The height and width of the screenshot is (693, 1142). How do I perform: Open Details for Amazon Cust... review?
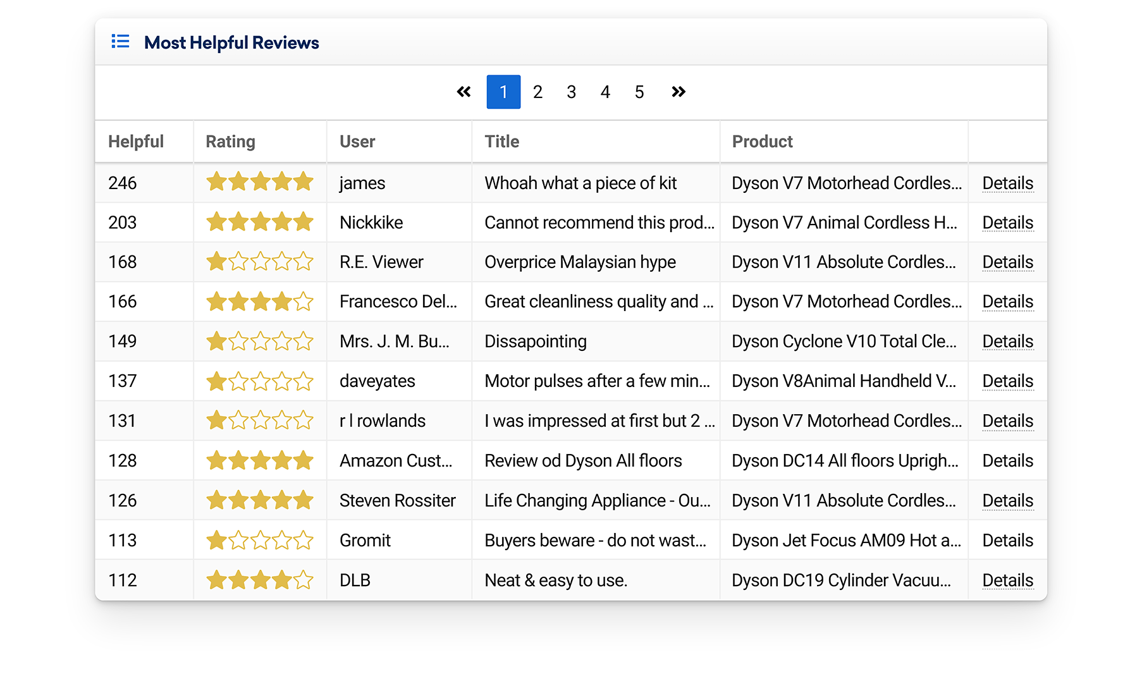pyautogui.click(x=1007, y=461)
